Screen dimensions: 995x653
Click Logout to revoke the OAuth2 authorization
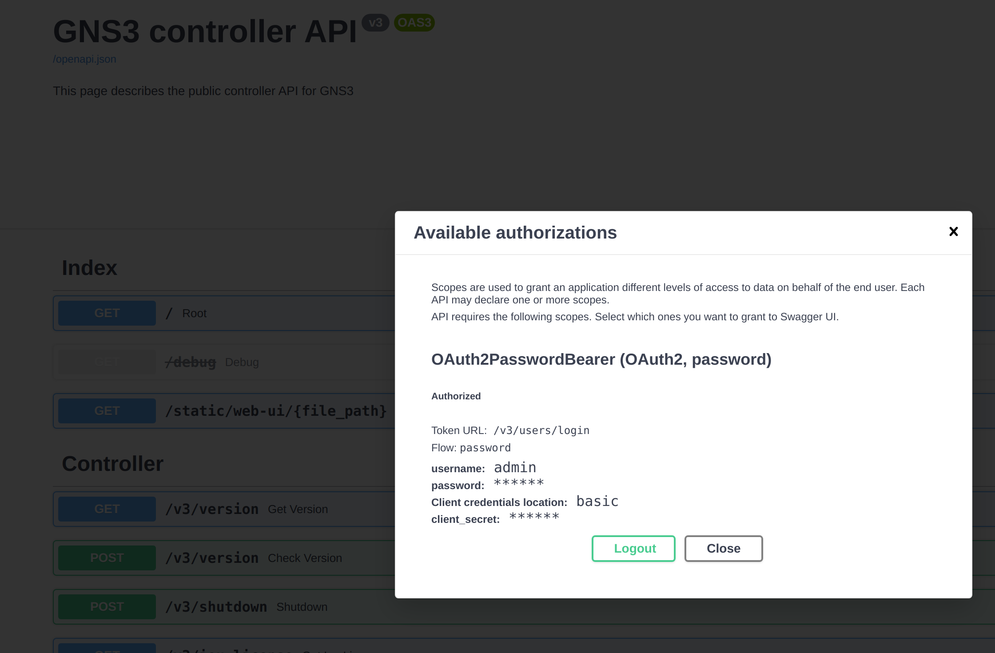point(633,548)
